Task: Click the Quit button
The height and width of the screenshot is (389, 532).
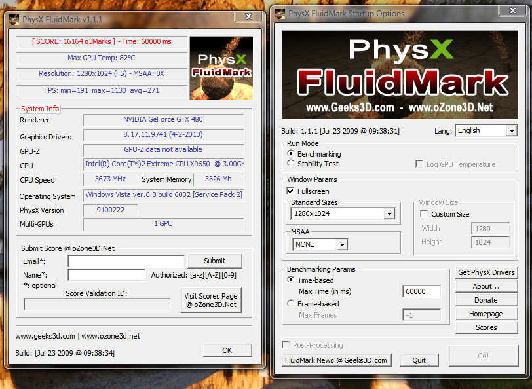Action: [x=419, y=360]
